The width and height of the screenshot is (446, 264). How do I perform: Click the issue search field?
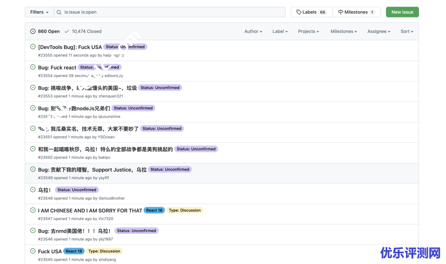click(x=170, y=12)
